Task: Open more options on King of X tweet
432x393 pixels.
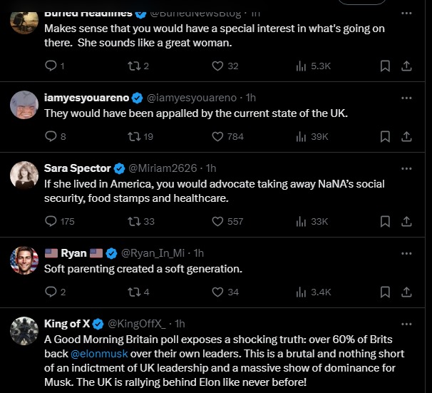Action: point(406,323)
